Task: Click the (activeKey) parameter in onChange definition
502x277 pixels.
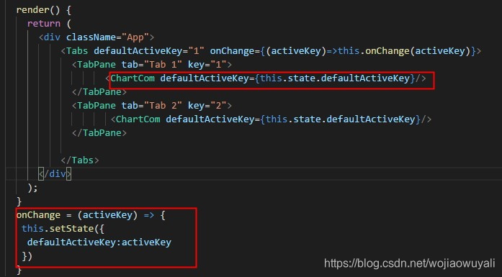Action: 107,215
